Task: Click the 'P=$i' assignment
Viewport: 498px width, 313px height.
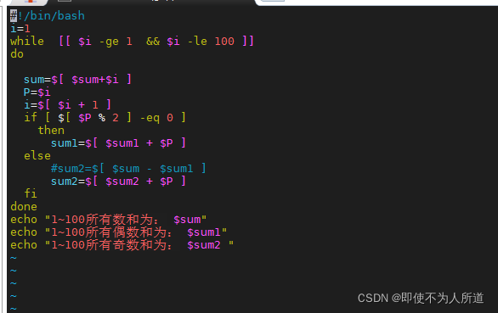Action: (x=37, y=92)
